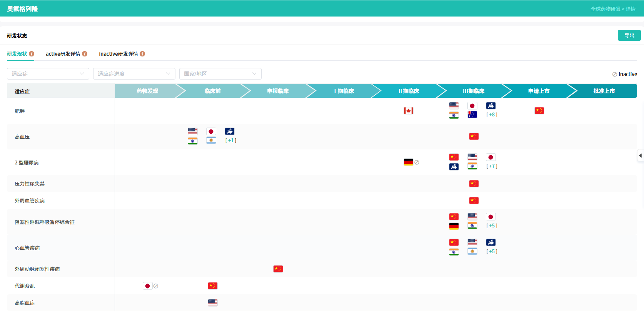
Task: Expand [+5] more countries for 阻塞性睡眠呼吸暂停综合征
Action: pos(492,225)
